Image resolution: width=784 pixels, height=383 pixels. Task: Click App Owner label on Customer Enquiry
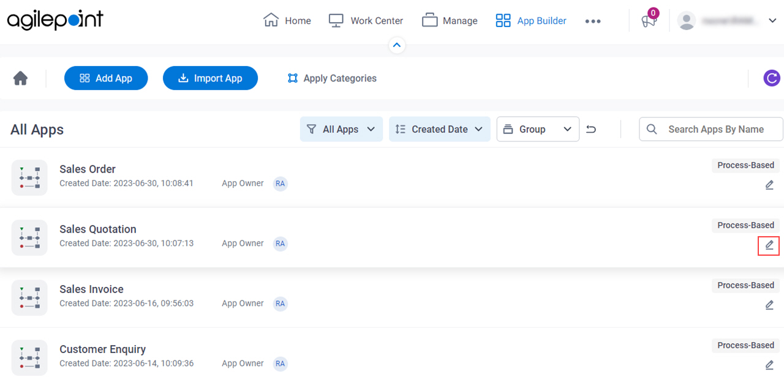click(243, 363)
